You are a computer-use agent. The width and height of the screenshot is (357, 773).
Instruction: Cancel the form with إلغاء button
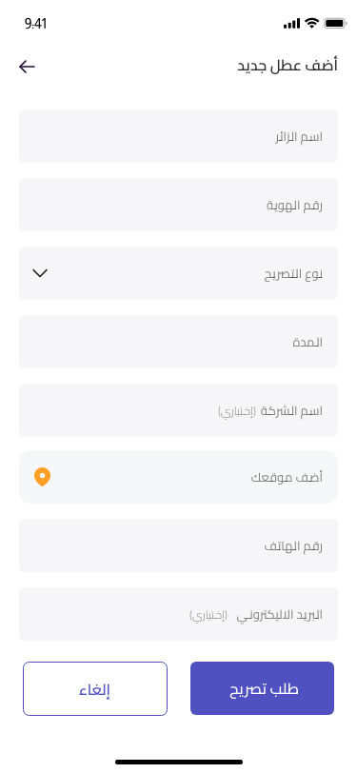(x=95, y=688)
